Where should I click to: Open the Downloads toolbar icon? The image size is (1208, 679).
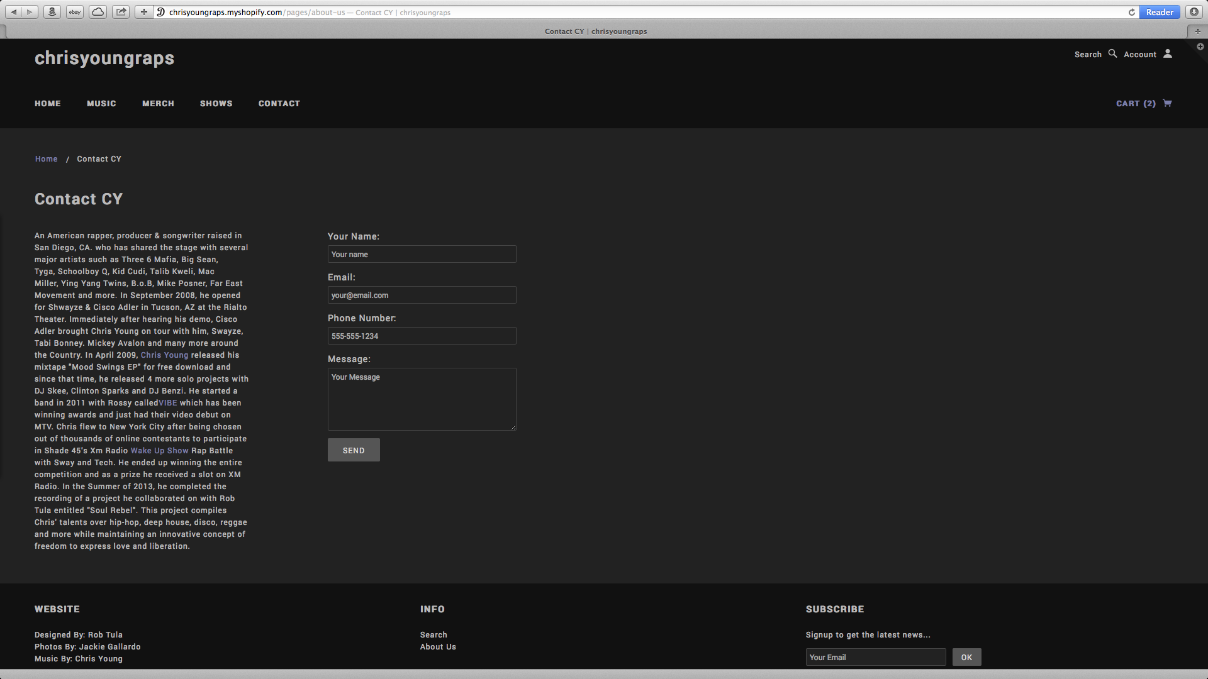click(1194, 12)
